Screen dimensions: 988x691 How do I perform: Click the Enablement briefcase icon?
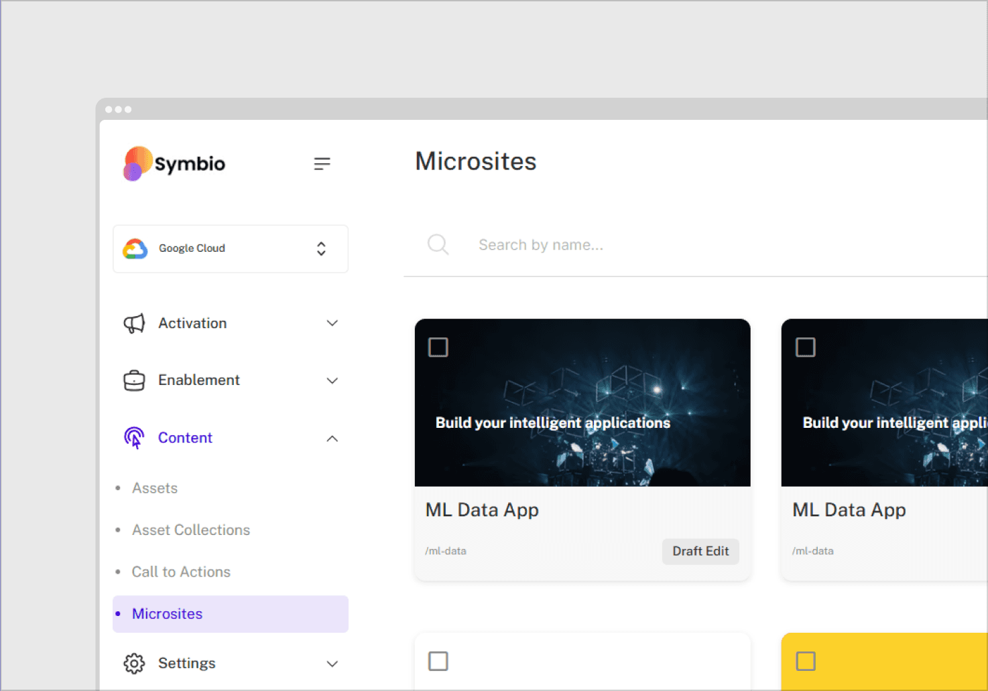point(134,380)
